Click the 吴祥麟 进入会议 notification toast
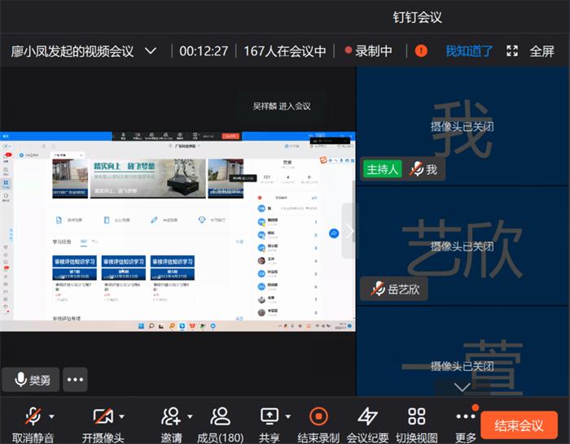Image resolution: width=570 pixels, height=444 pixels. pos(282,106)
